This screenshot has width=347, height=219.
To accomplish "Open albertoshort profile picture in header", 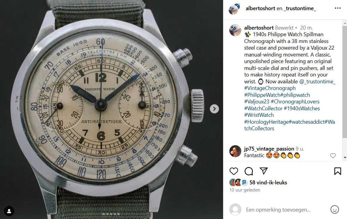I will (234, 9).
